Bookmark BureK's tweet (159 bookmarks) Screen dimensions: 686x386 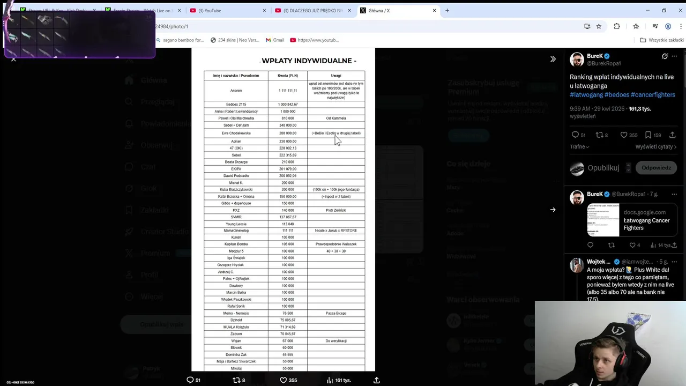coord(648,135)
